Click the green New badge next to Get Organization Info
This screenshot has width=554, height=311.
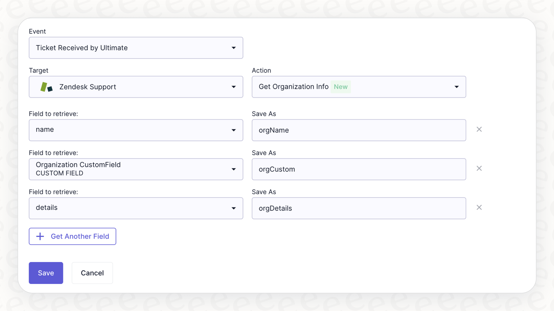pos(341,87)
